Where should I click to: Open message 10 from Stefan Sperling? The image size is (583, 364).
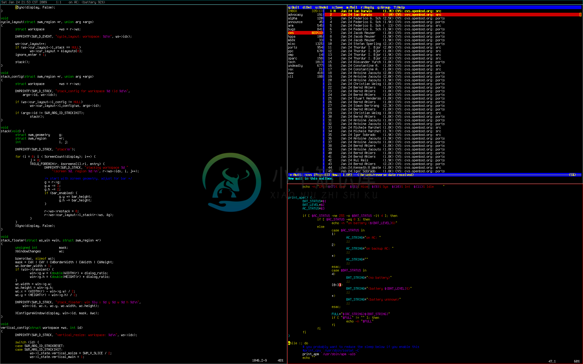point(386,44)
